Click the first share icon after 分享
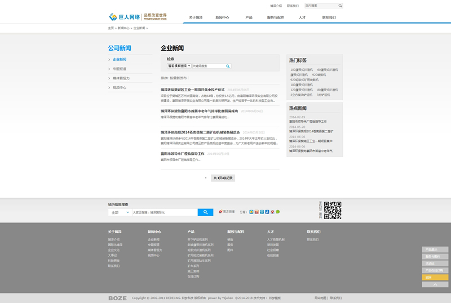The image size is (451, 303). click(251, 212)
